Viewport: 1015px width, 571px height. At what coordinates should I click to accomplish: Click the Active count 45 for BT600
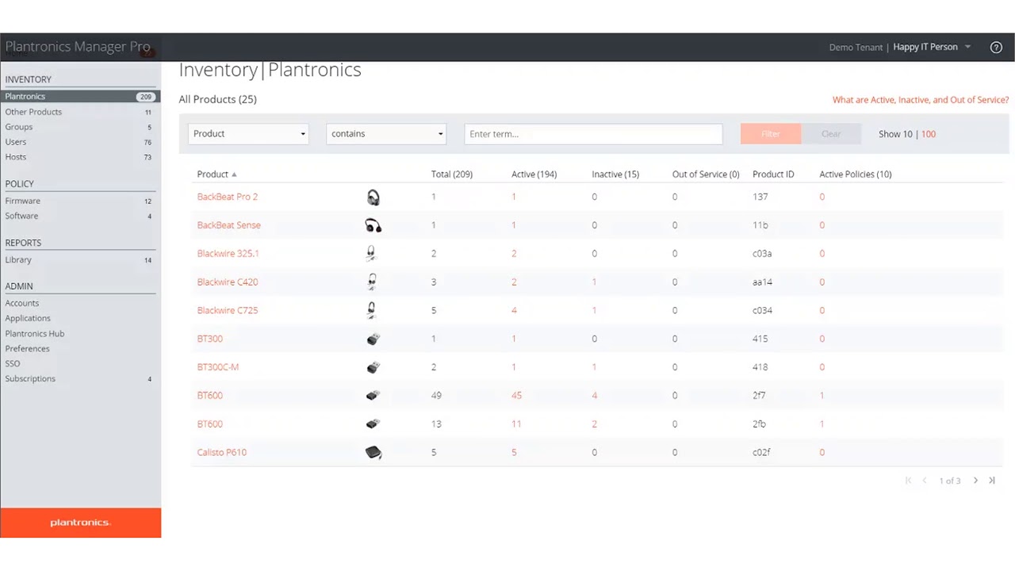coord(516,396)
